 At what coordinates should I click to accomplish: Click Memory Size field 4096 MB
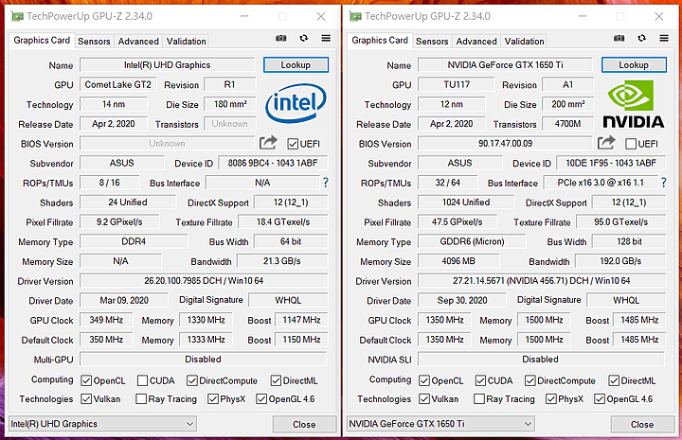[x=458, y=261]
